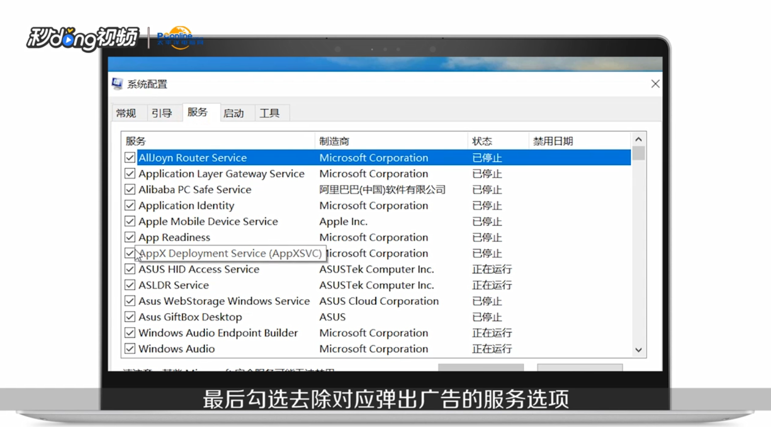Select Asus GiftBox Desktop service name
The image size is (771, 427).
point(190,317)
